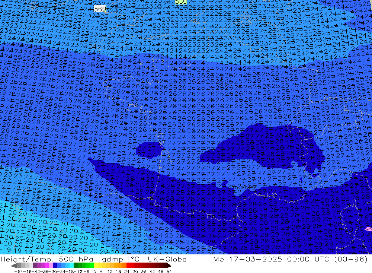
Task: Click the small pink patch near Corsica
Action: click(x=369, y=229)
